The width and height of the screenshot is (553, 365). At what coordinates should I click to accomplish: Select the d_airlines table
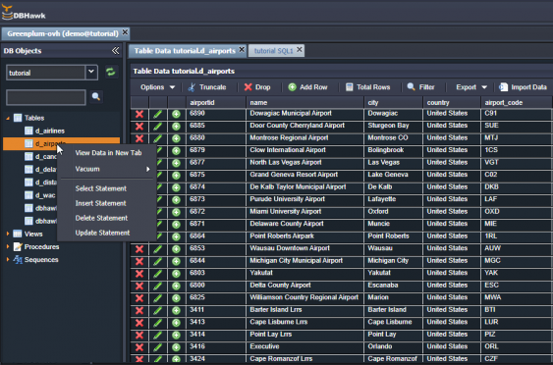[50, 131]
